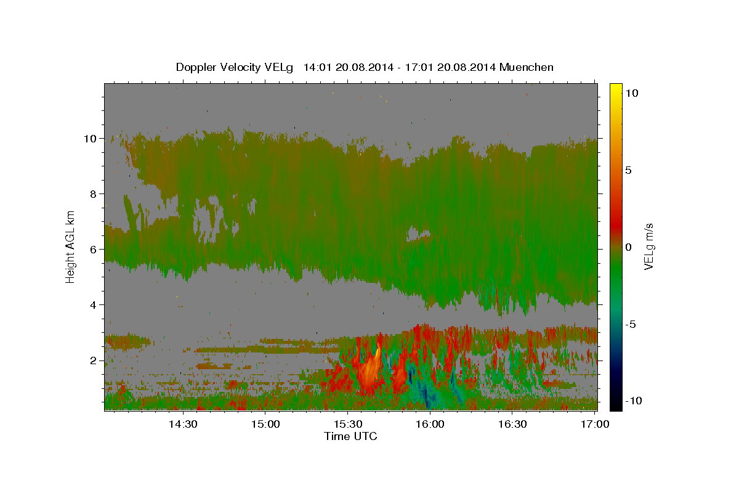Click the colorbar value -10 label
Screen dimensions: 739x493
tap(634, 401)
